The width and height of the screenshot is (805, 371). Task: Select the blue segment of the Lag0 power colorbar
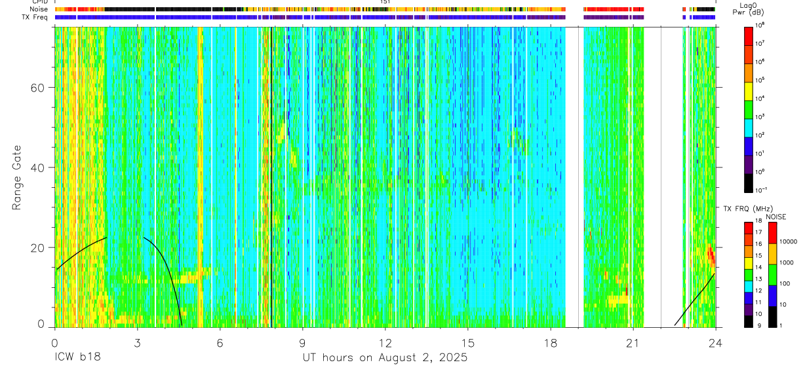[749, 145]
